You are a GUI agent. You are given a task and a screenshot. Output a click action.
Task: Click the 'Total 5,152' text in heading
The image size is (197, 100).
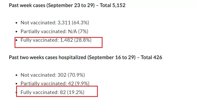click(113, 5)
